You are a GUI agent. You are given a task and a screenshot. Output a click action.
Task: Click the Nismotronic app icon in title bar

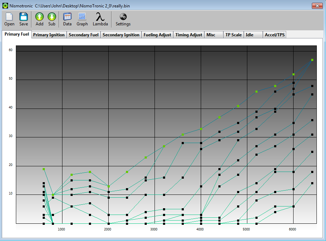5,6
